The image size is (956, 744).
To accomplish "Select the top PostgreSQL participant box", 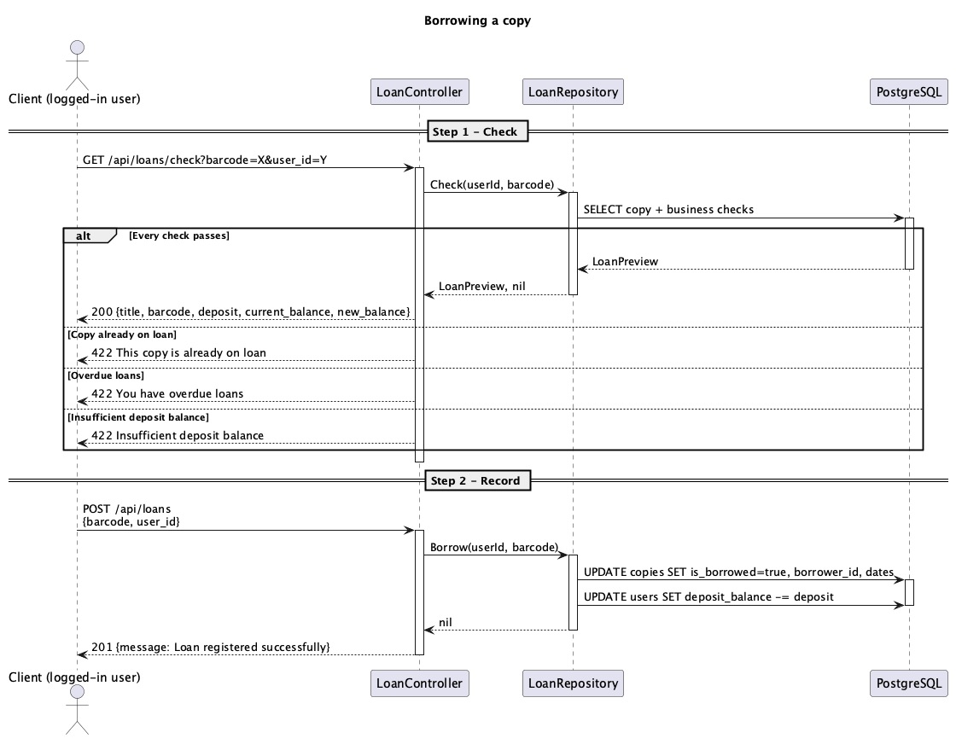I will coord(908,92).
